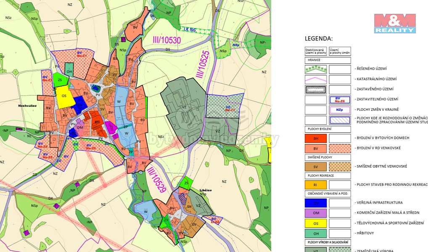Click the PLOCHY VÝROBY A SKLADOVÁNÍ header

click(x=328, y=242)
